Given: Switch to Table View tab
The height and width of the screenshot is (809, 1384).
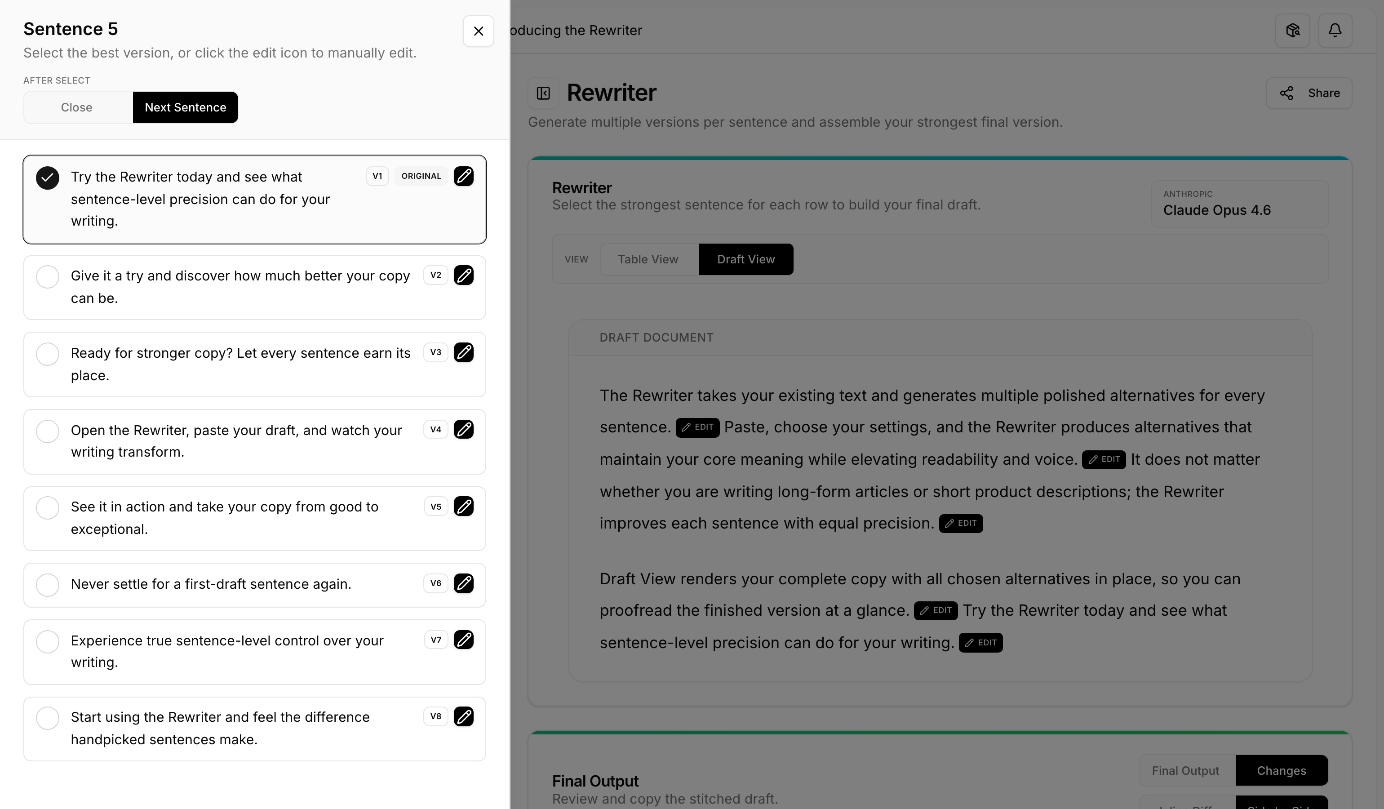Looking at the screenshot, I should pyautogui.click(x=648, y=259).
